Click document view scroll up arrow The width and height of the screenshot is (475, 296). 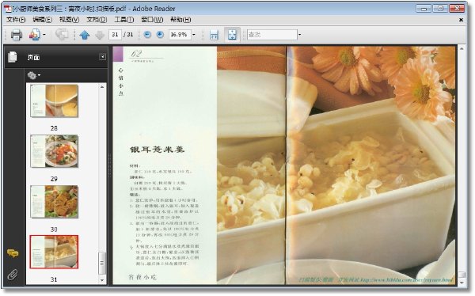462,48
